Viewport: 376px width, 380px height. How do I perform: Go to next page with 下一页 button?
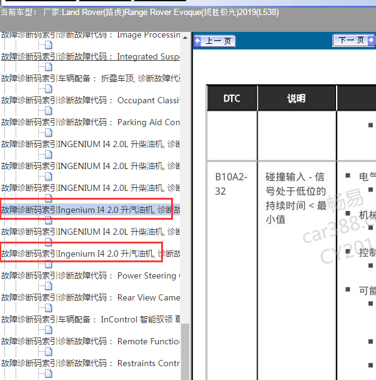354,40
